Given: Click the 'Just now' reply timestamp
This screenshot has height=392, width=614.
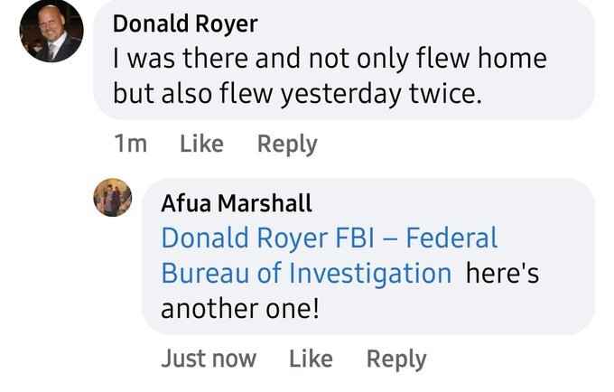Looking at the screenshot, I should [x=208, y=359].
